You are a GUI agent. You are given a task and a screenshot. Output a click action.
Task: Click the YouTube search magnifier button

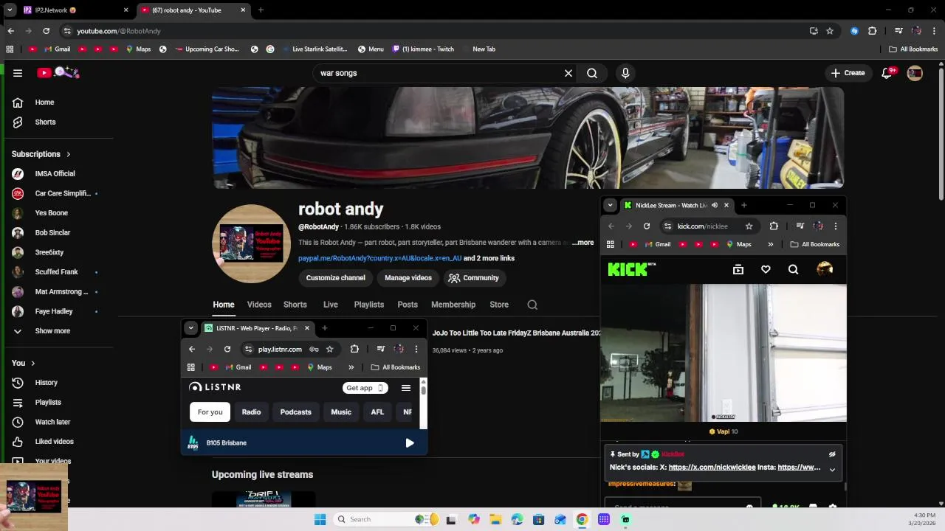tap(592, 73)
